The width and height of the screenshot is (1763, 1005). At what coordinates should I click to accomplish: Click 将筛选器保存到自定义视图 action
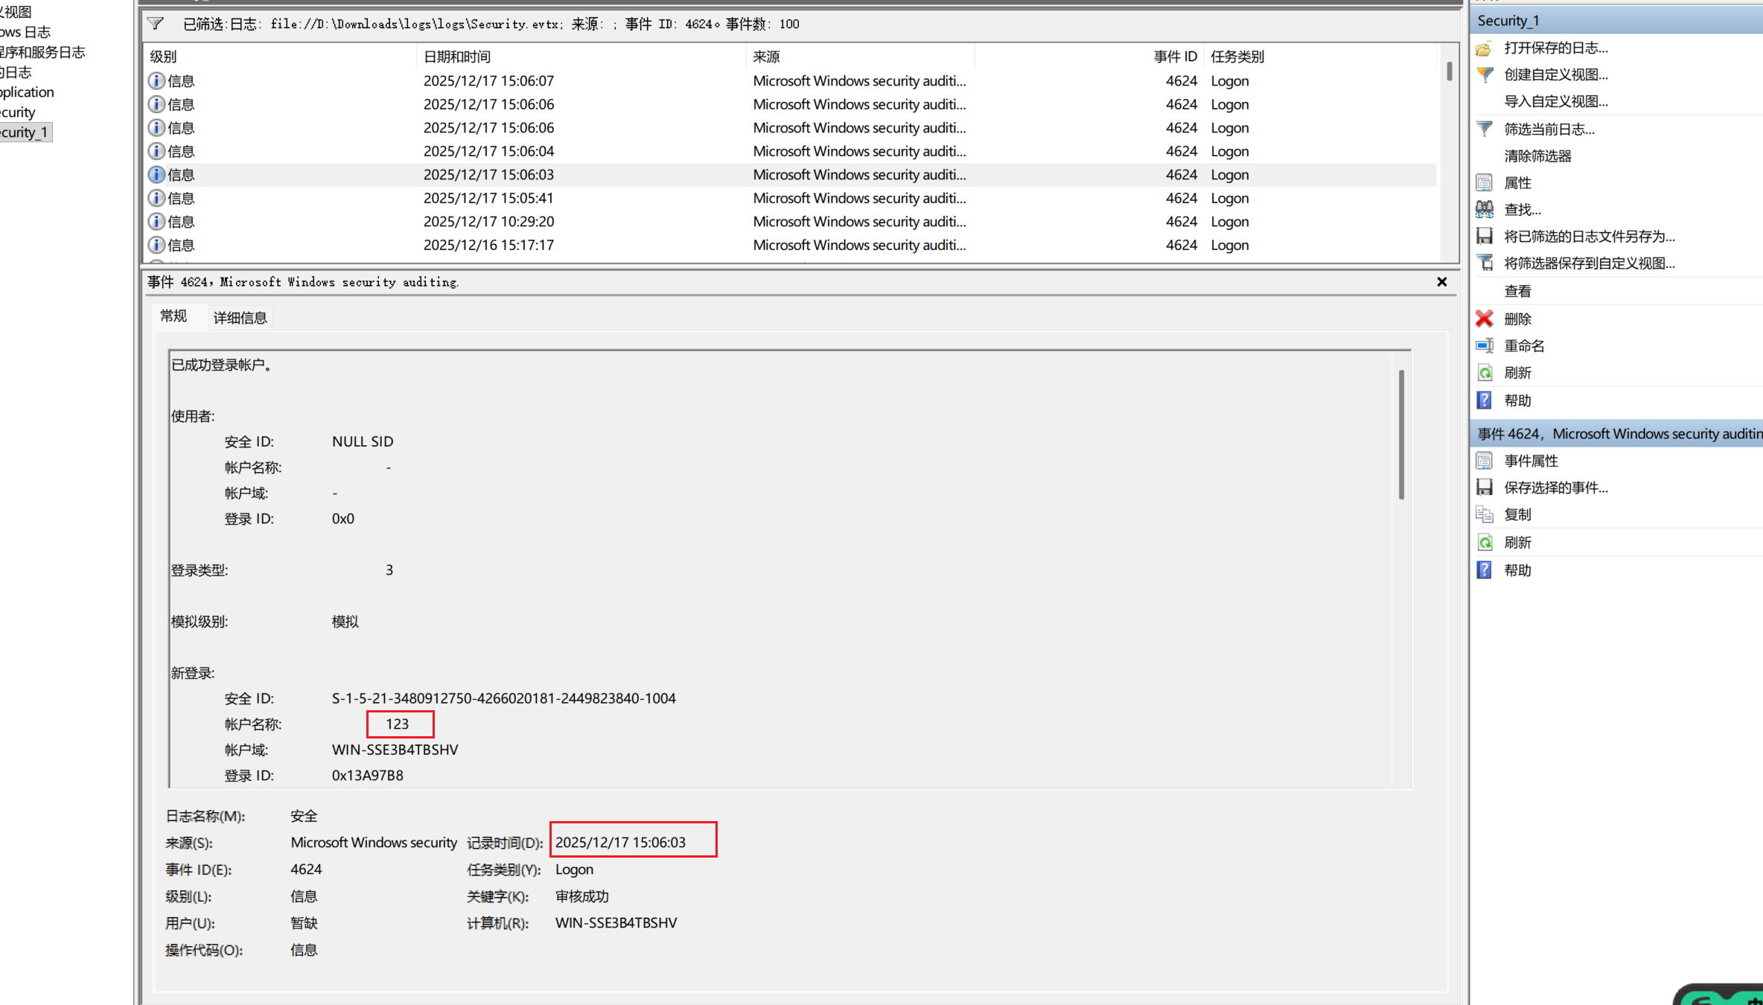click(1589, 264)
